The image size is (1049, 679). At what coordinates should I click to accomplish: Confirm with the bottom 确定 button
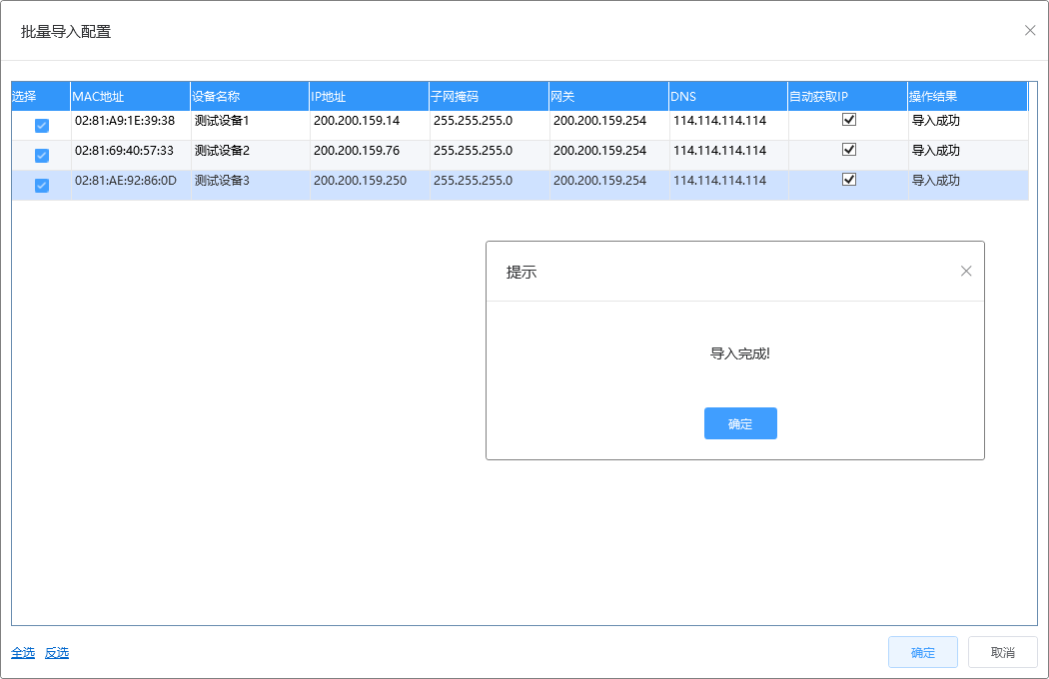[923, 652]
